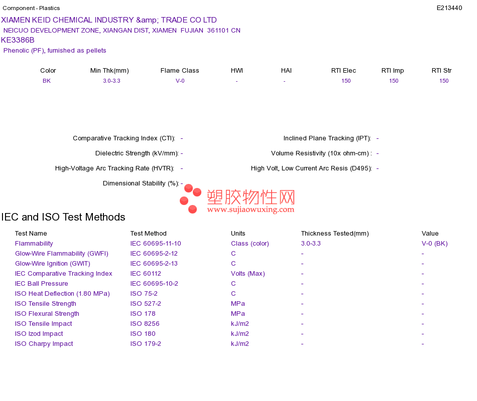Open the Flammability test name link
Image resolution: width=477 pixels, height=401 pixels.
[x=34, y=243]
